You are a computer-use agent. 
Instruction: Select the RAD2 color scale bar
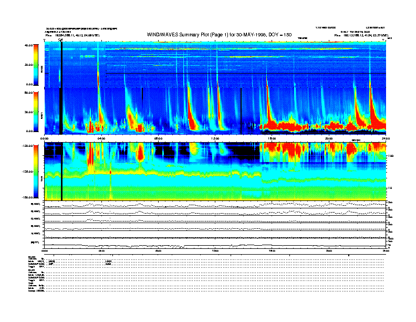pyautogui.click(x=36, y=65)
